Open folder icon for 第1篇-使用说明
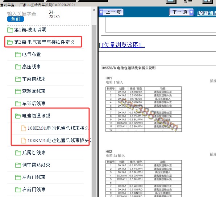This screenshot has height=197, width=216. pyautogui.click(x=10, y=30)
